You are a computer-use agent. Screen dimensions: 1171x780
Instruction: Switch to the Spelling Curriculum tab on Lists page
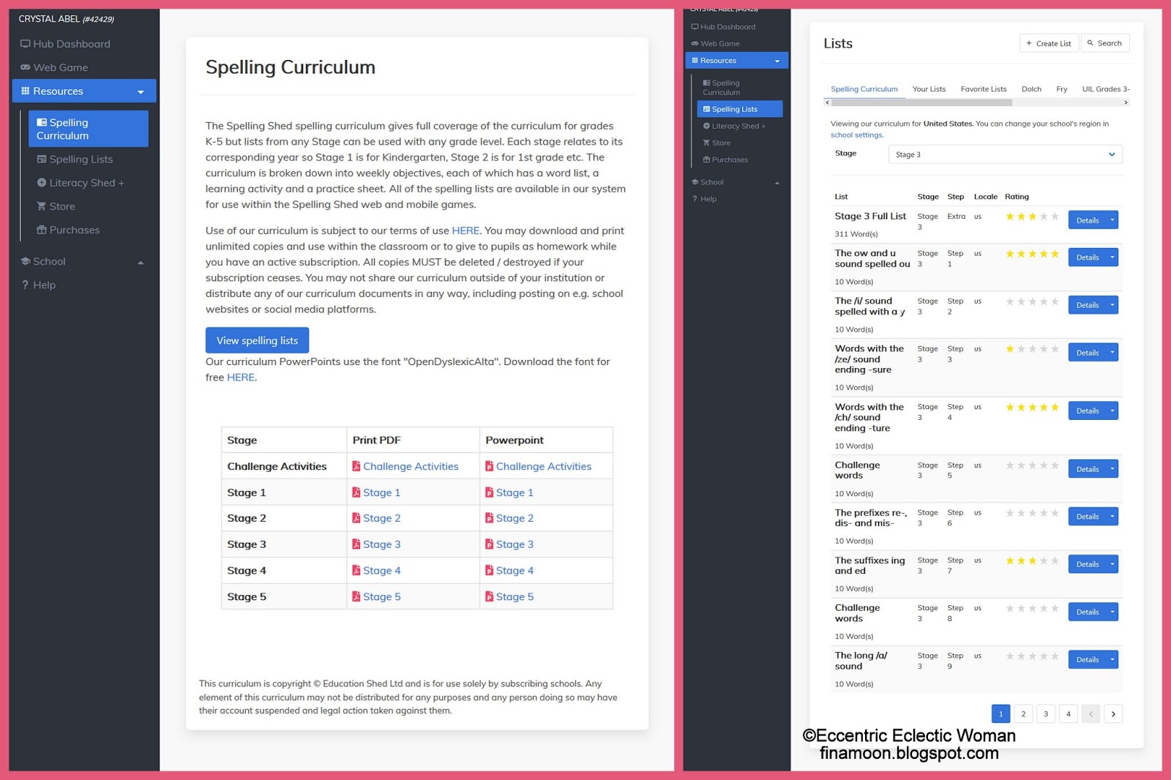tap(864, 89)
